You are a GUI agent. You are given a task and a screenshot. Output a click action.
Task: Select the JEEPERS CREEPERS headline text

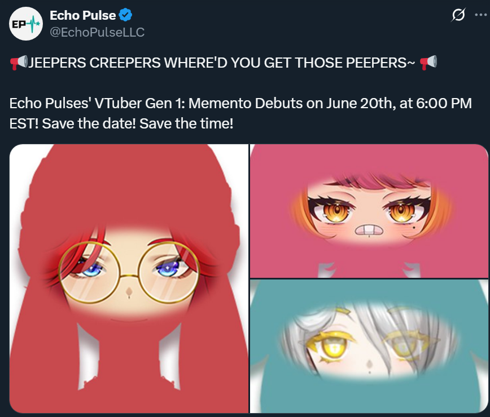(221, 63)
